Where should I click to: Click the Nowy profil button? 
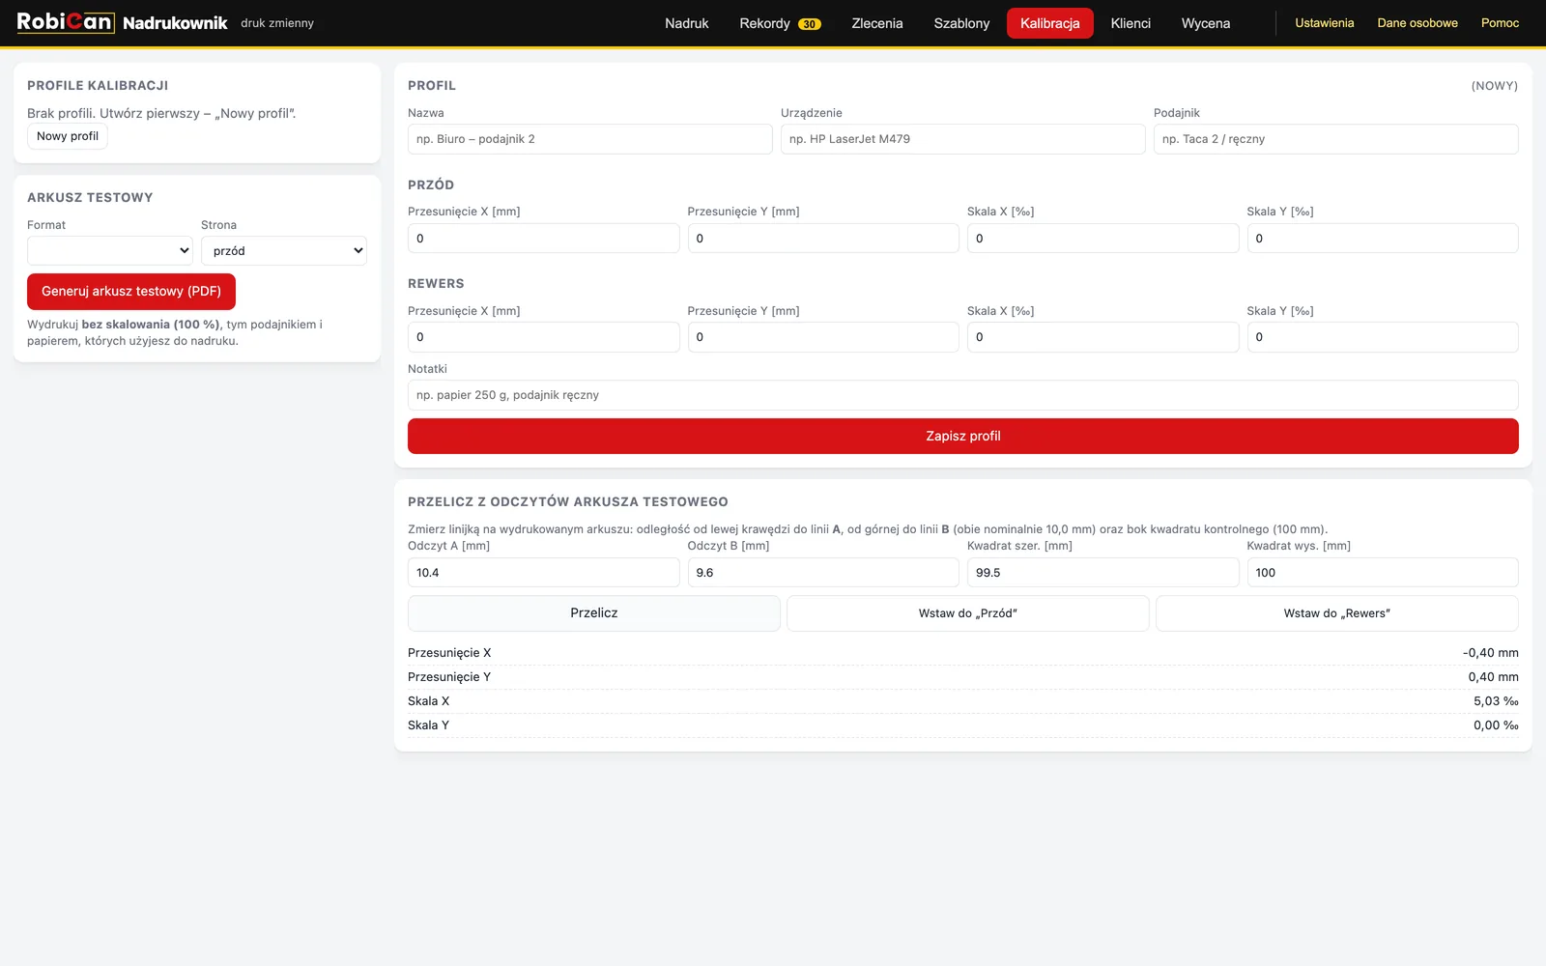click(x=68, y=136)
